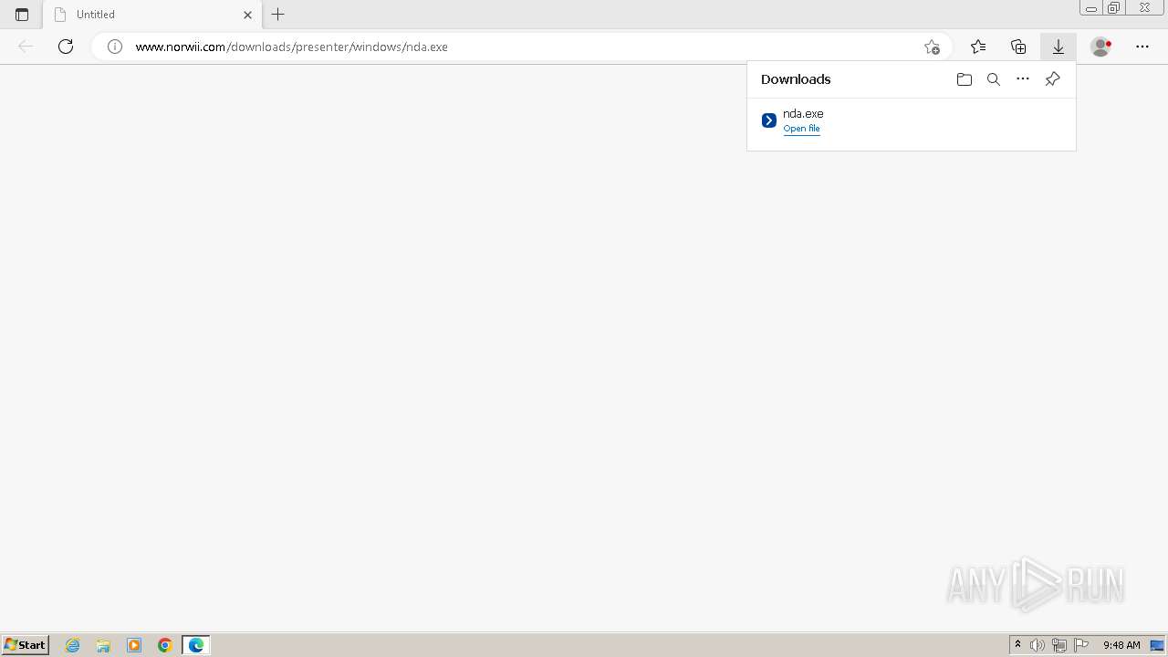The width and height of the screenshot is (1168, 657).
Task: Open a new tab with the plus button
Action: 278,15
